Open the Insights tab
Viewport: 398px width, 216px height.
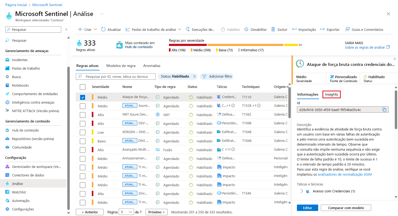(331, 94)
